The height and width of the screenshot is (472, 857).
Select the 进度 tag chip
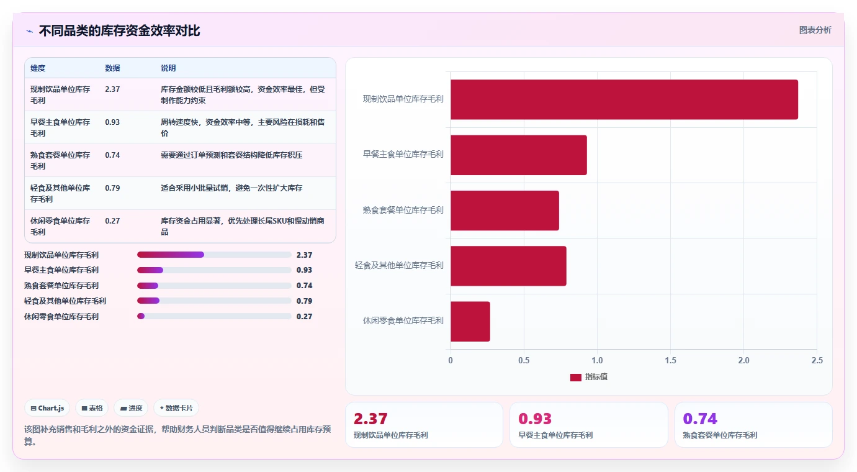tap(131, 408)
